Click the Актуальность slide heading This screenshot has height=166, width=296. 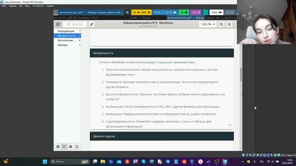pyautogui.click(x=103, y=53)
